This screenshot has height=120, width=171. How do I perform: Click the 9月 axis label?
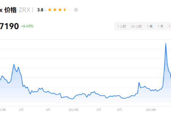(48, 109)
